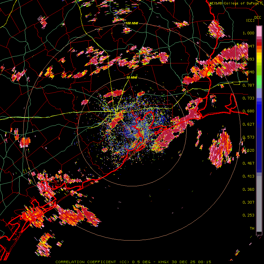This screenshot has height=264, width=264.
Task: Click the 100 NMI range ring label
Action: [132, 23]
